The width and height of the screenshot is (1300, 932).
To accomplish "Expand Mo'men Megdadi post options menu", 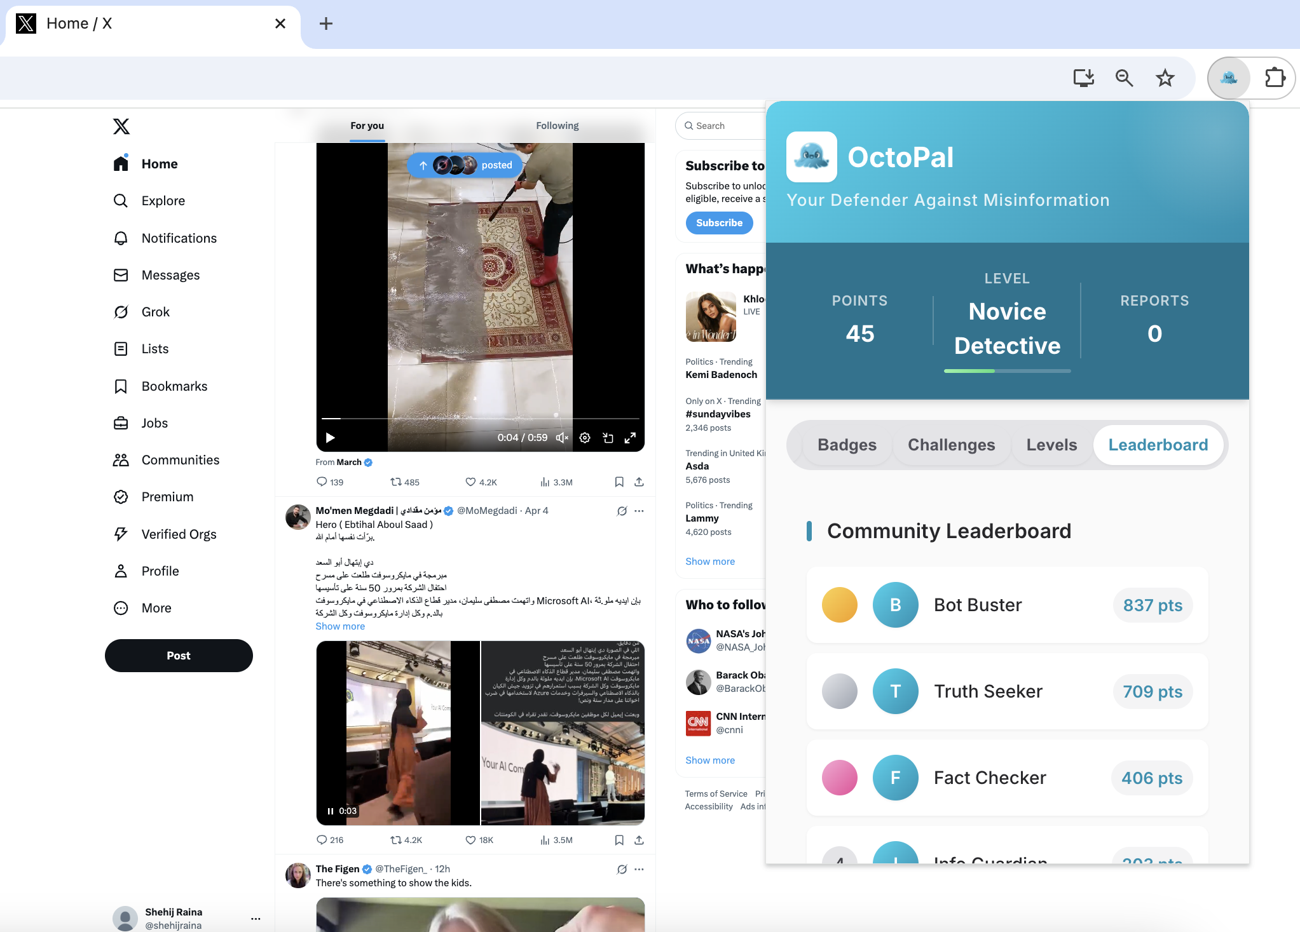I will pos(639,511).
